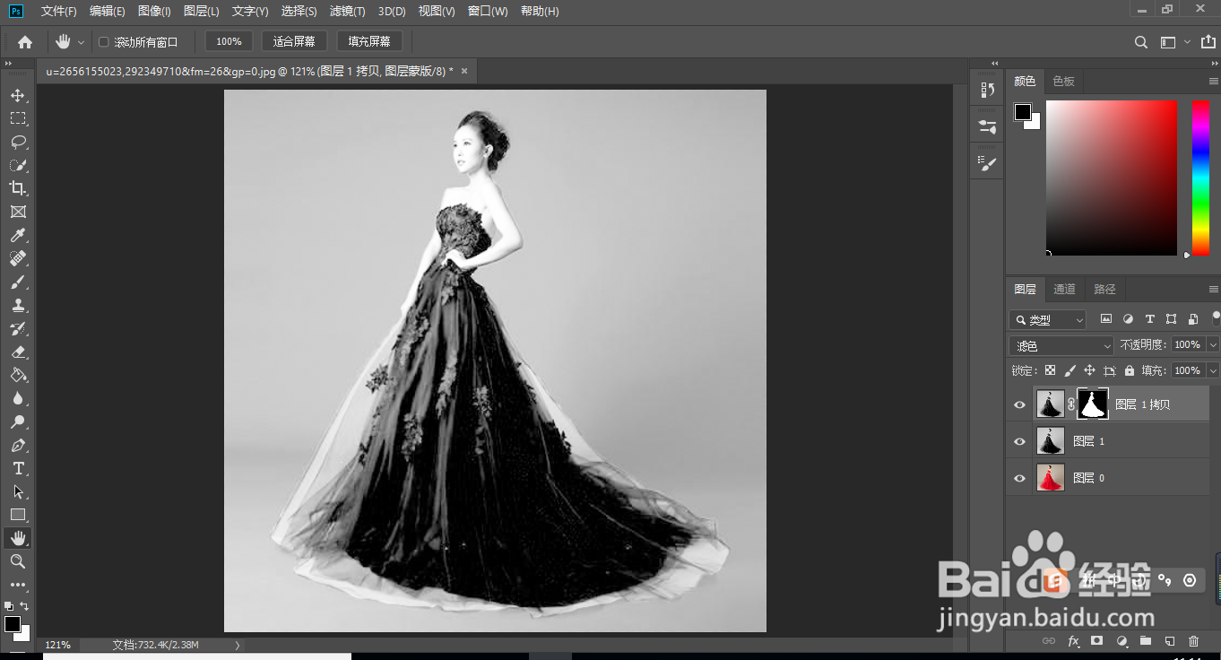The width and height of the screenshot is (1221, 660).
Task: Open the 滤色 blend mode dropdown
Action: click(x=1060, y=344)
